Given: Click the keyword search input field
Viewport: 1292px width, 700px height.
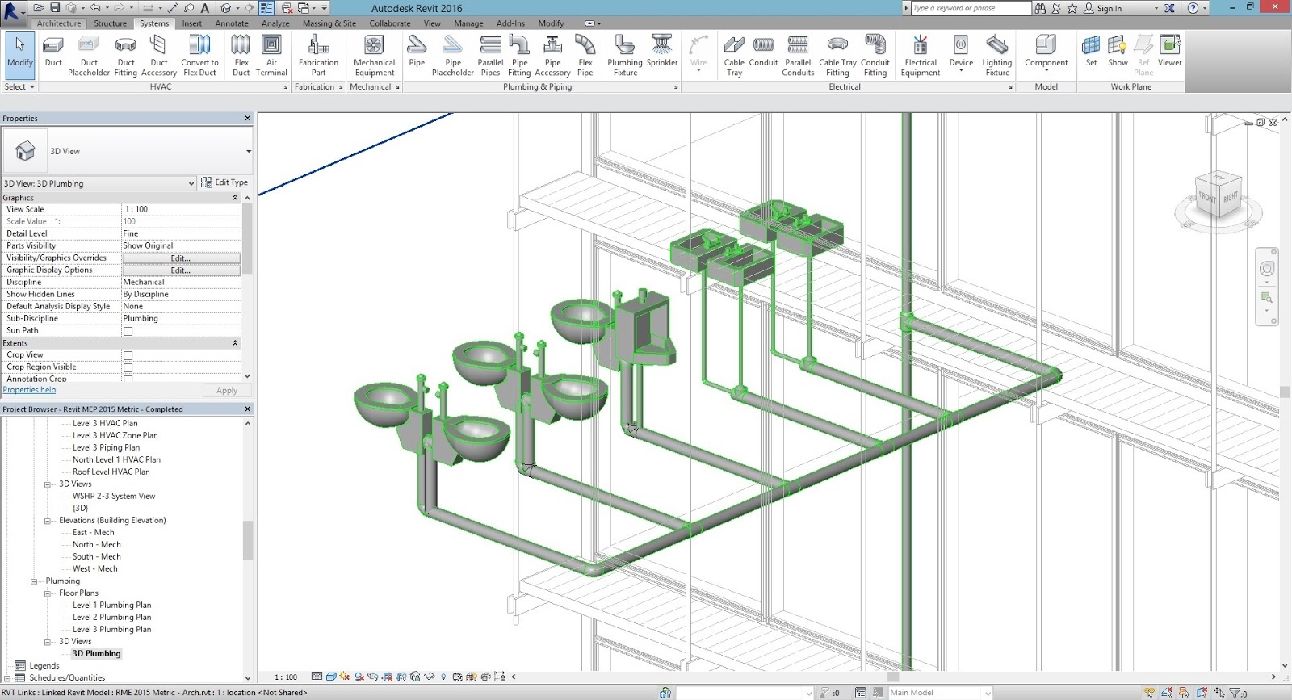Looking at the screenshot, I should tap(971, 8).
